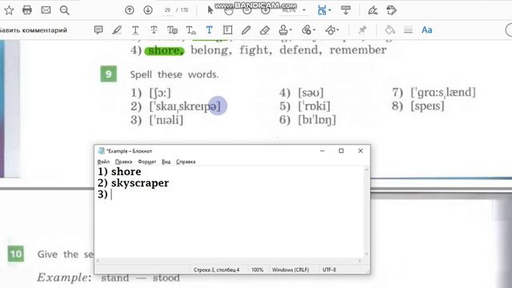512x288 pixels.
Task: Select the highlight text tool
Action: [x=117, y=30]
